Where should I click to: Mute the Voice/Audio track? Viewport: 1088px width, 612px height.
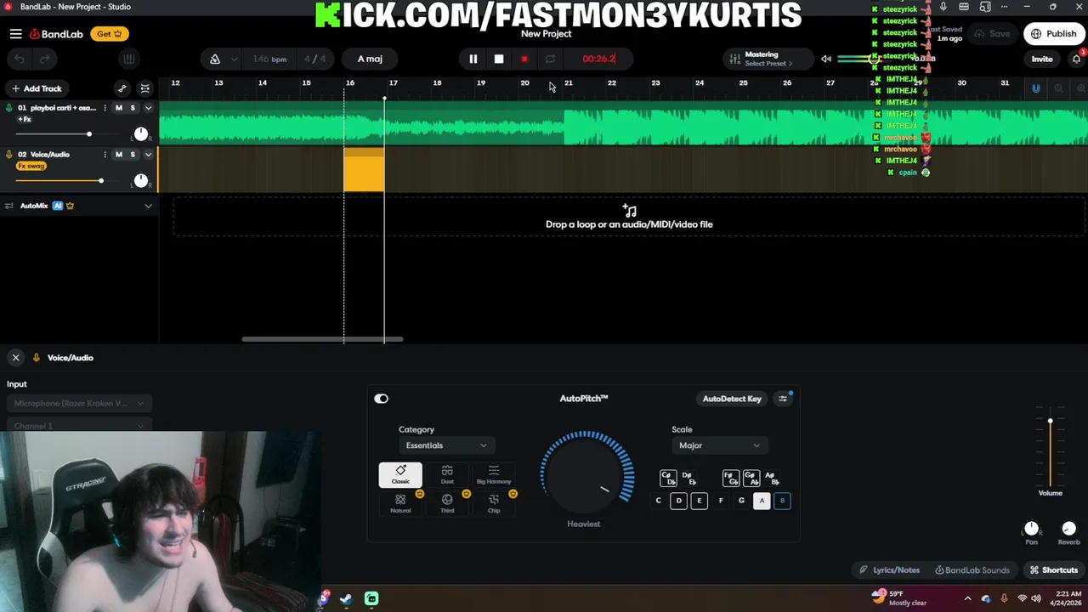(119, 155)
